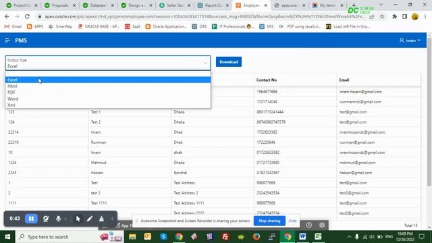Open the PMS navigation hamburger menu
The height and width of the screenshot is (243, 432).
(7, 40)
